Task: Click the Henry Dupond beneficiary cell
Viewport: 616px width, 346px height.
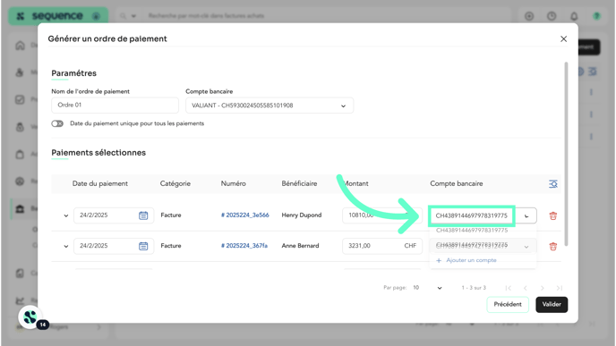Action: tap(302, 215)
